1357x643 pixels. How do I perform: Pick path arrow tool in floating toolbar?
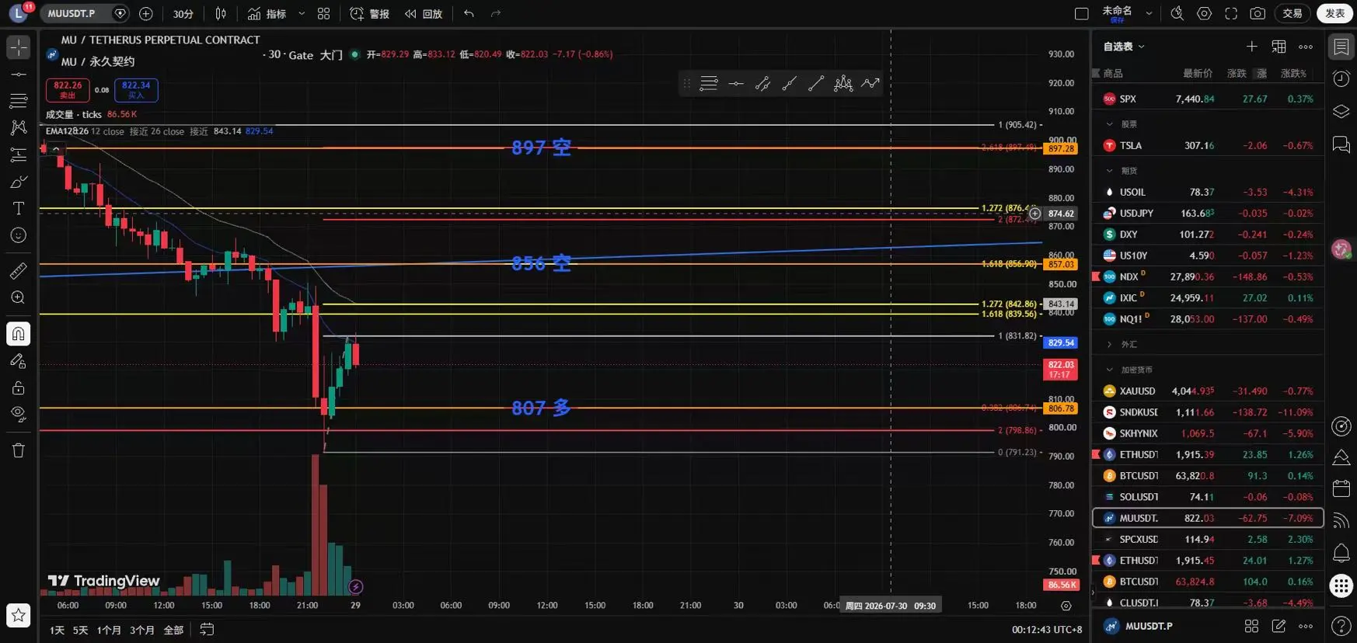point(870,83)
